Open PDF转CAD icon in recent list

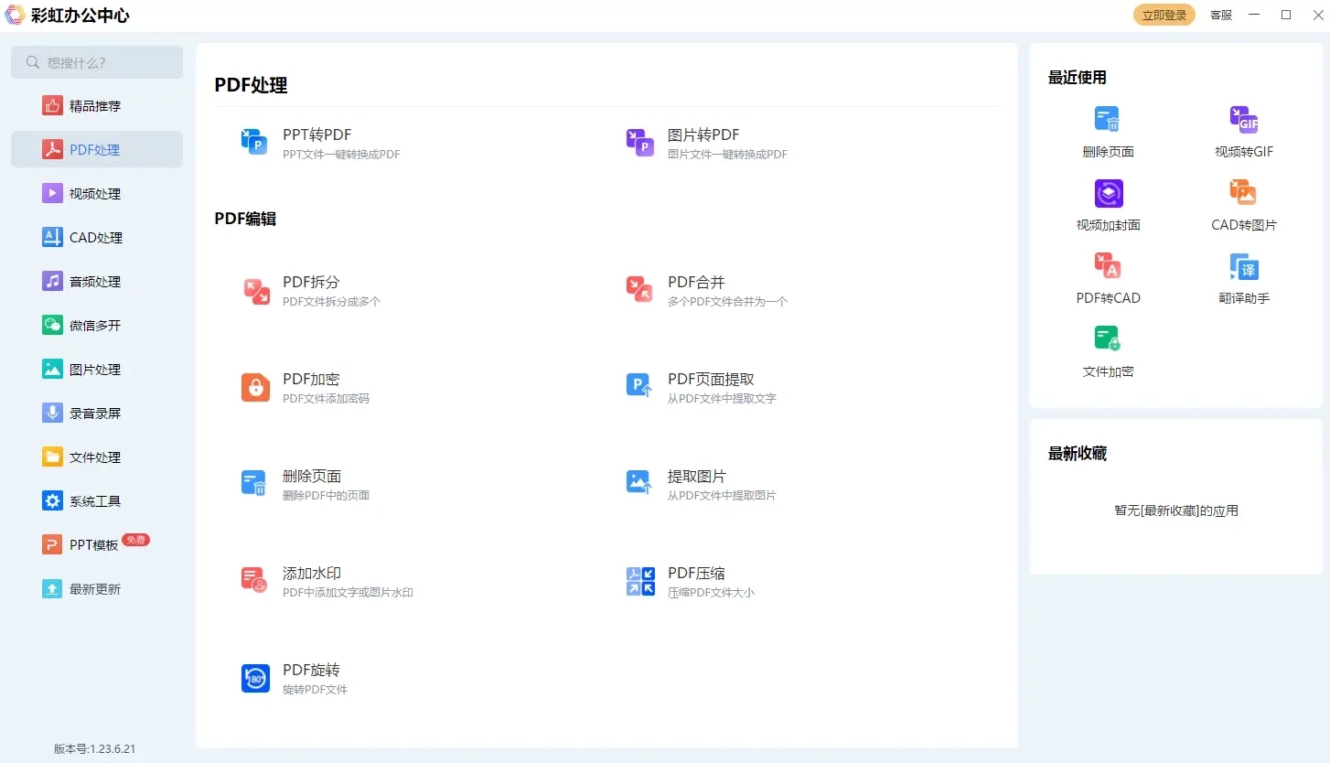(1108, 265)
